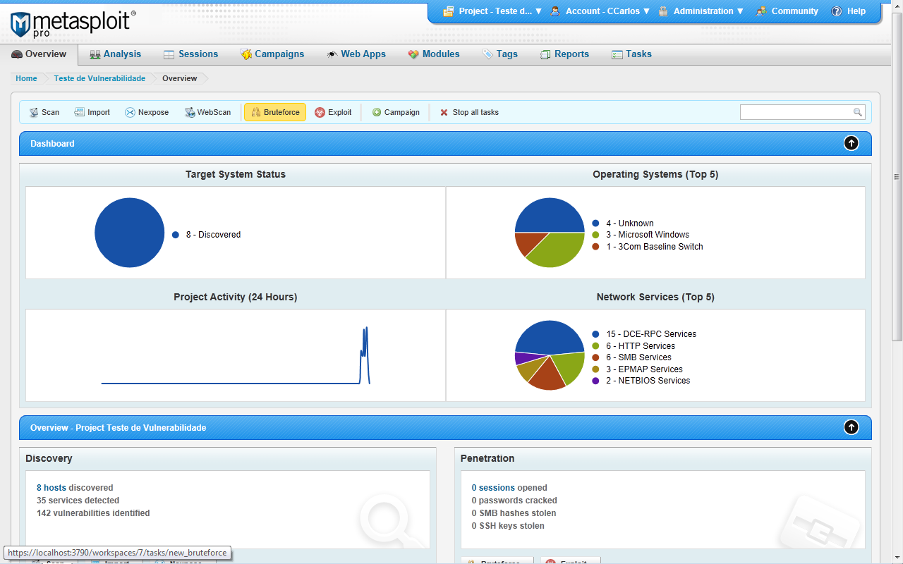Click the Campaigns tab icon
The width and height of the screenshot is (903, 564).
click(246, 54)
